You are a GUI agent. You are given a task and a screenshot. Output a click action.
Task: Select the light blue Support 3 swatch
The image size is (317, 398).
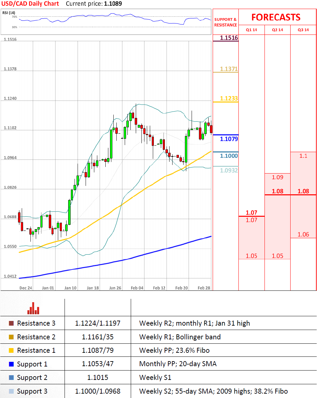pos(11,391)
